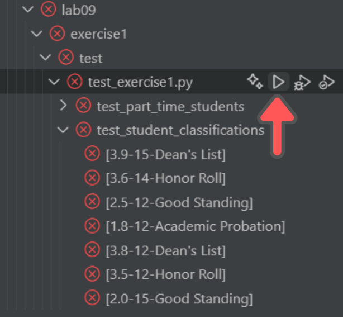Run test_exercise1.py with coverage
Screen dimensions: 343x318
[x=326, y=82]
